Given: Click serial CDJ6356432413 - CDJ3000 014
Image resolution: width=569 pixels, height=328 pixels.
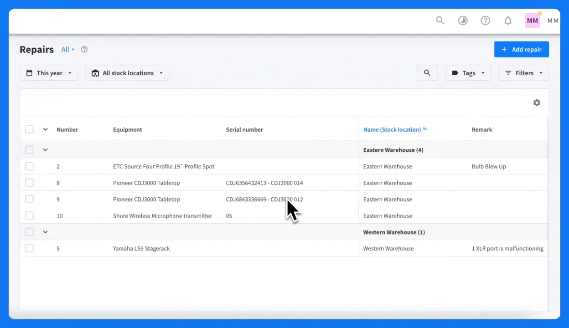Looking at the screenshot, I should [264, 183].
